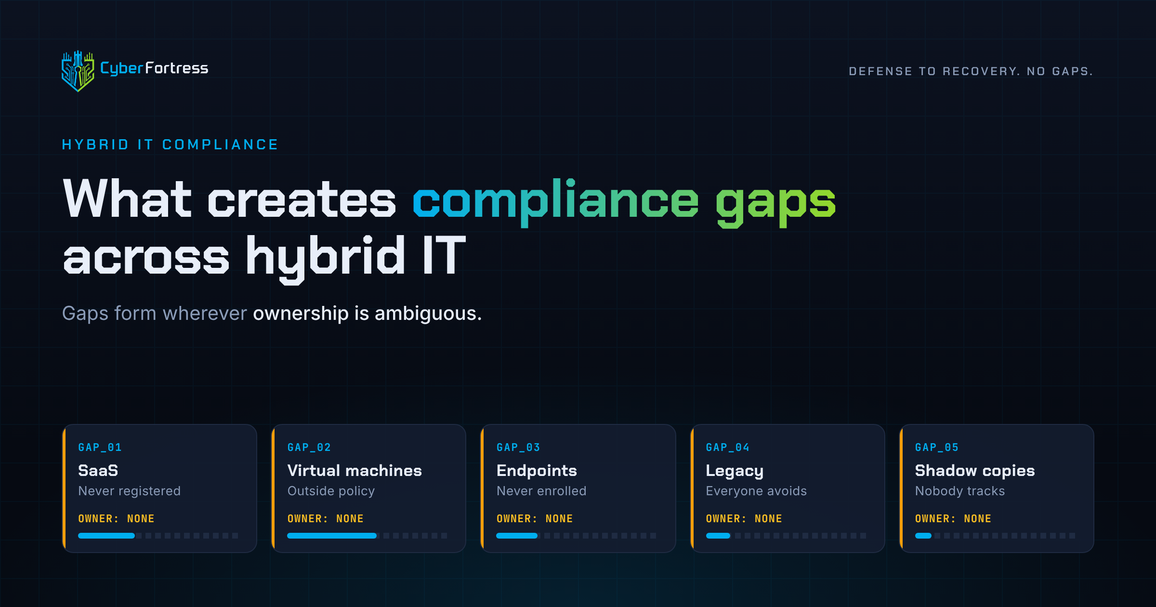
Task: Click the 'DEFENSE TO RECOVERY. NO GAPS.' tagline
Action: click(x=971, y=71)
